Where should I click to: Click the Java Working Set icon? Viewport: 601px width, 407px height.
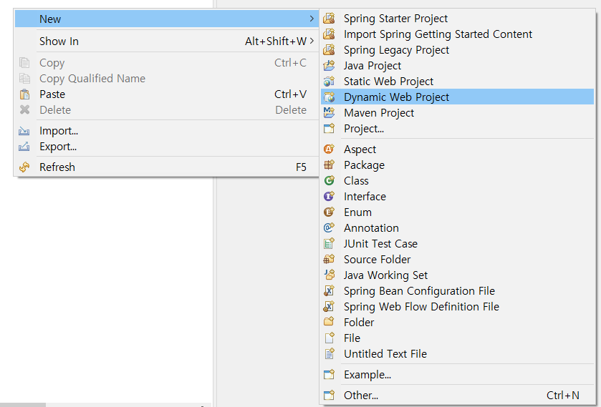(x=329, y=275)
